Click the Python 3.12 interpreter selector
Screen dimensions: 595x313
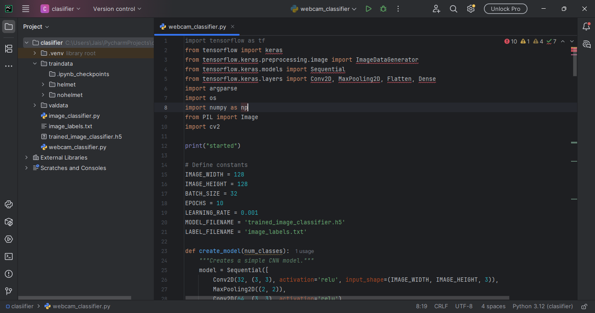(x=542, y=306)
